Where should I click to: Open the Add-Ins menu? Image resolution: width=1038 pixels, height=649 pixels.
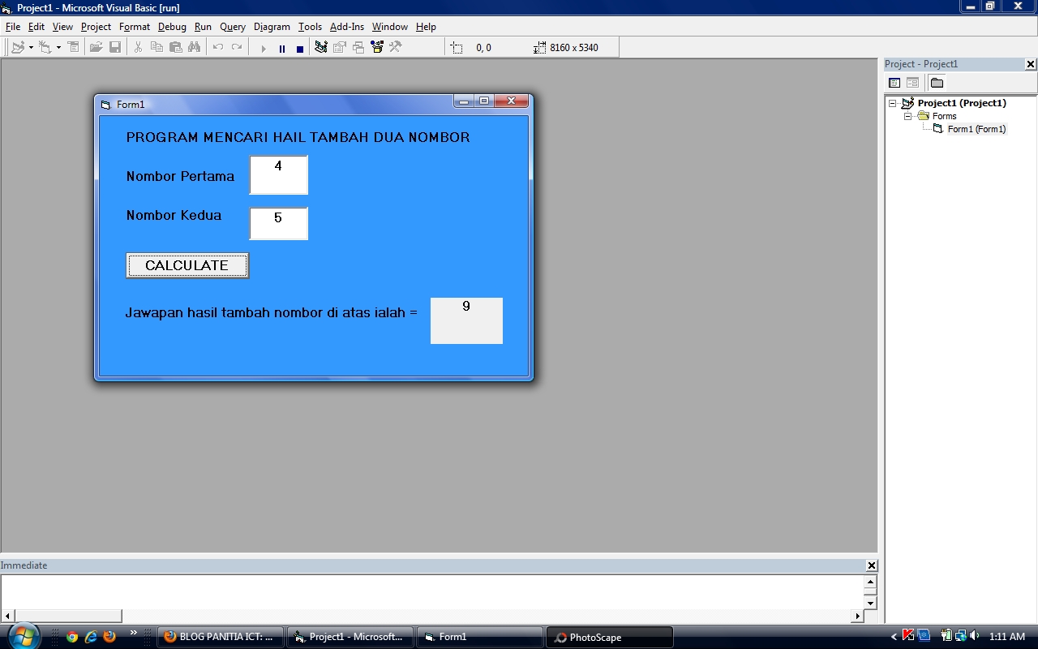[x=347, y=26]
